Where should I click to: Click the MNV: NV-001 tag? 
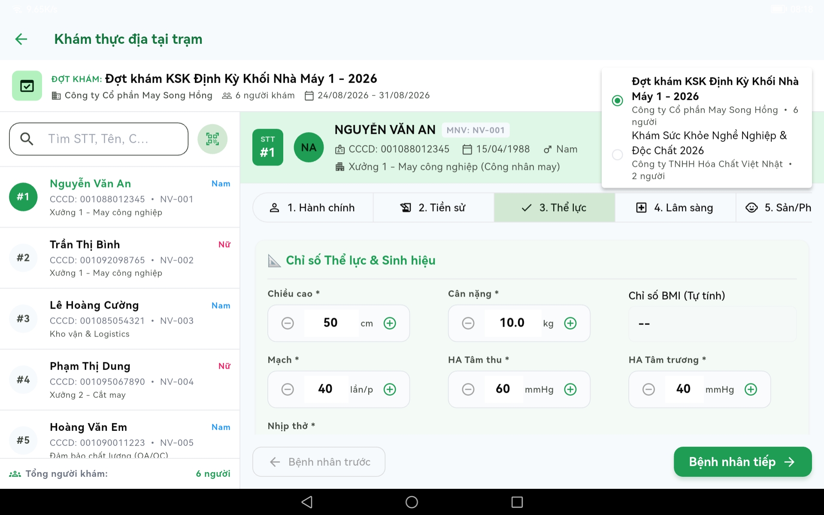tap(476, 130)
